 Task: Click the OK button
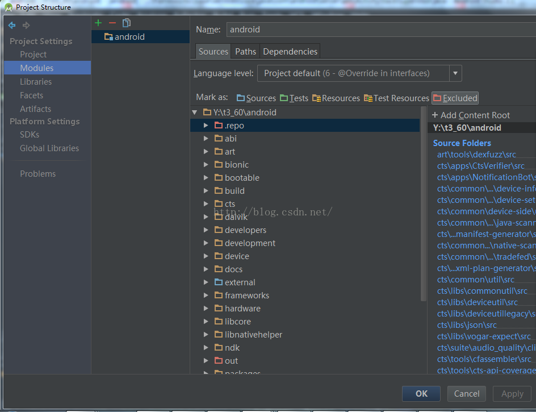(421, 393)
